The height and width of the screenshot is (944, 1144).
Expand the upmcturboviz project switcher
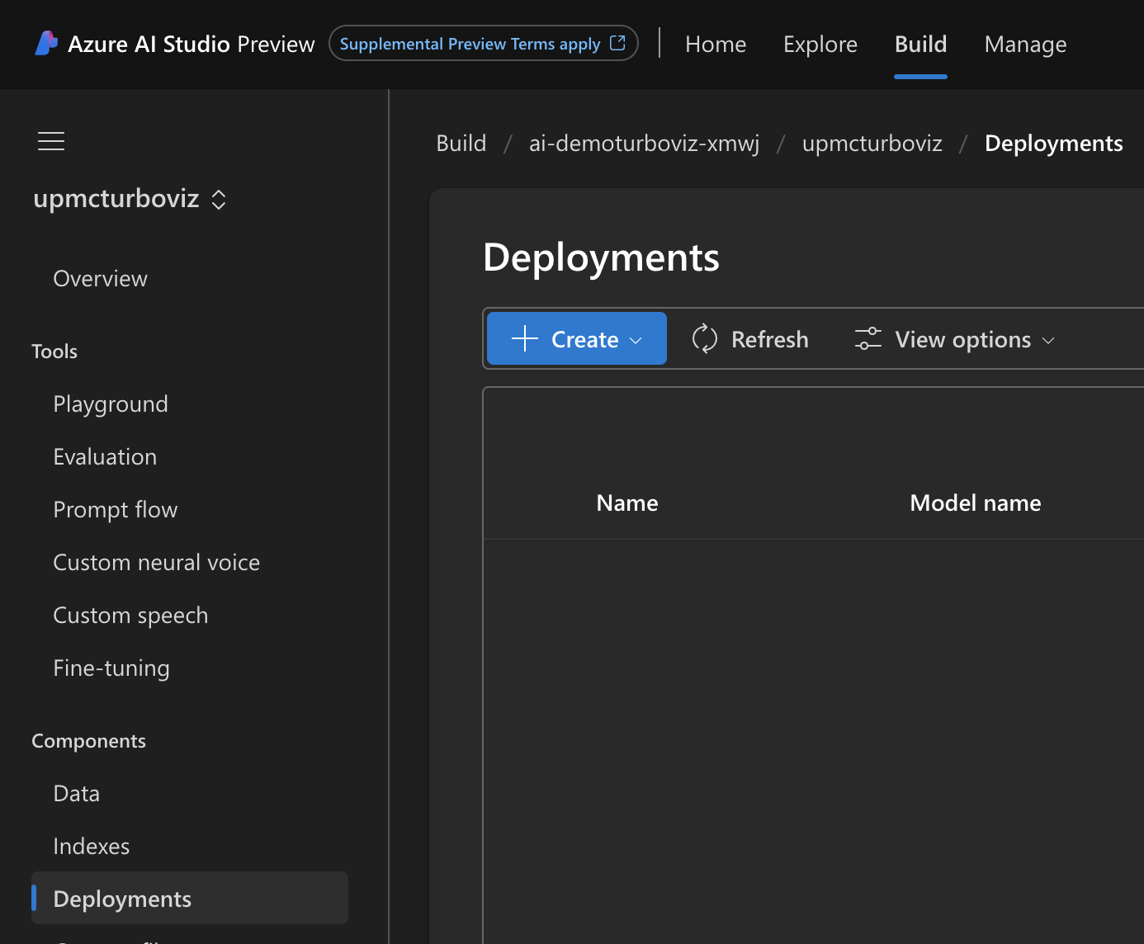point(219,200)
